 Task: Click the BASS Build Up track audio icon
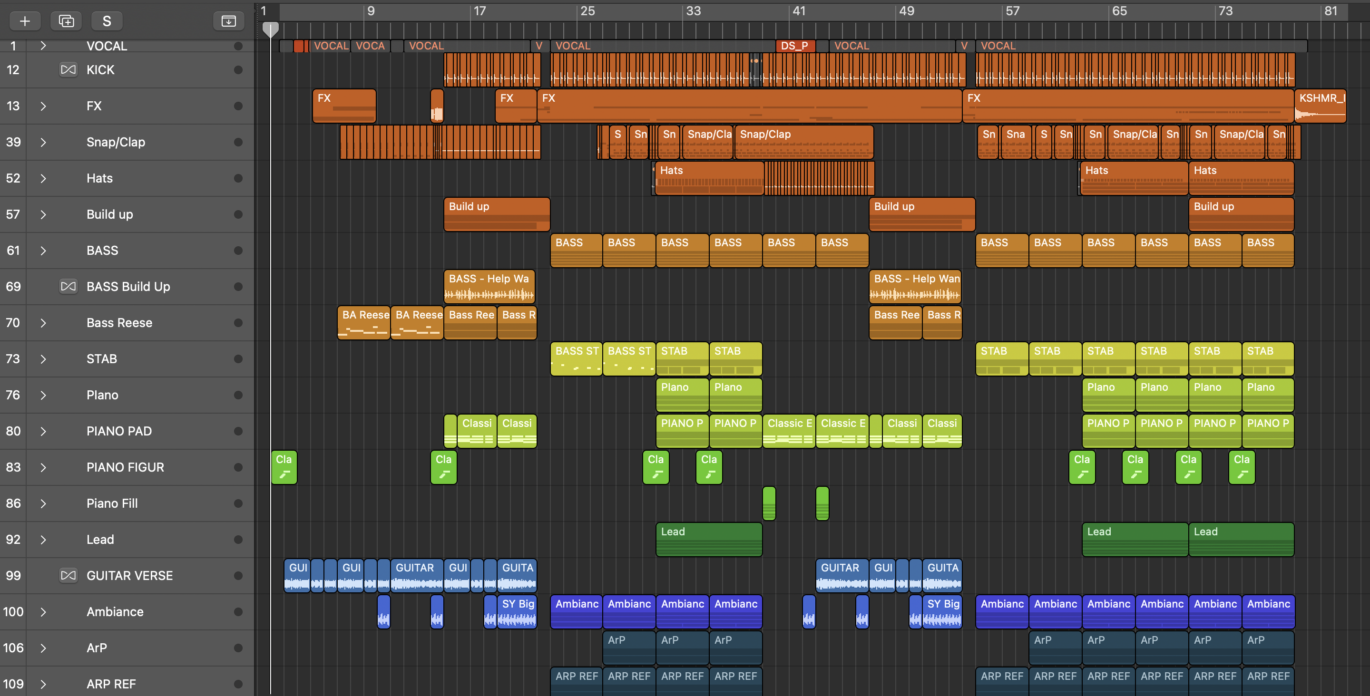point(68,287)
